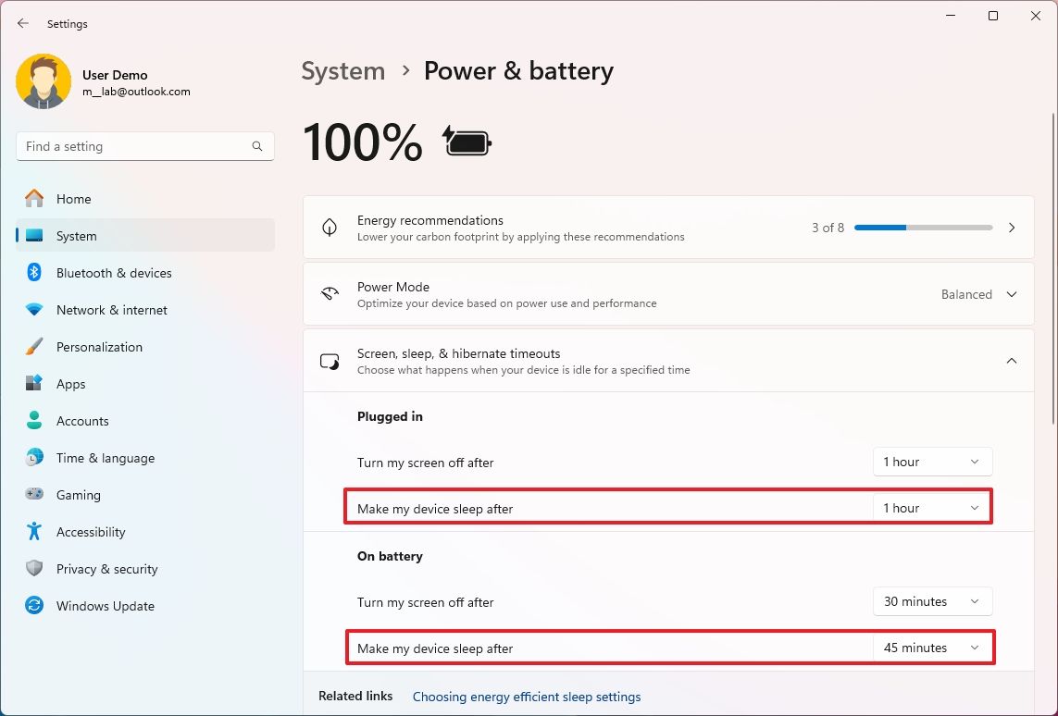Open Personalization settings

click(99, 346)
